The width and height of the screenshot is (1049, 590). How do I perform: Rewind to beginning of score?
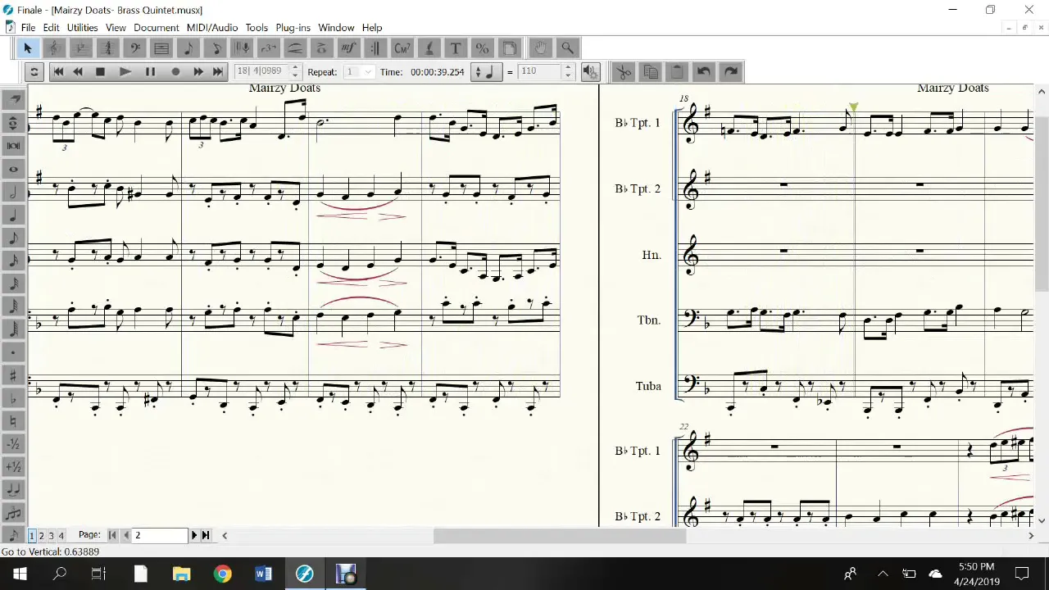tap(58, 72)
